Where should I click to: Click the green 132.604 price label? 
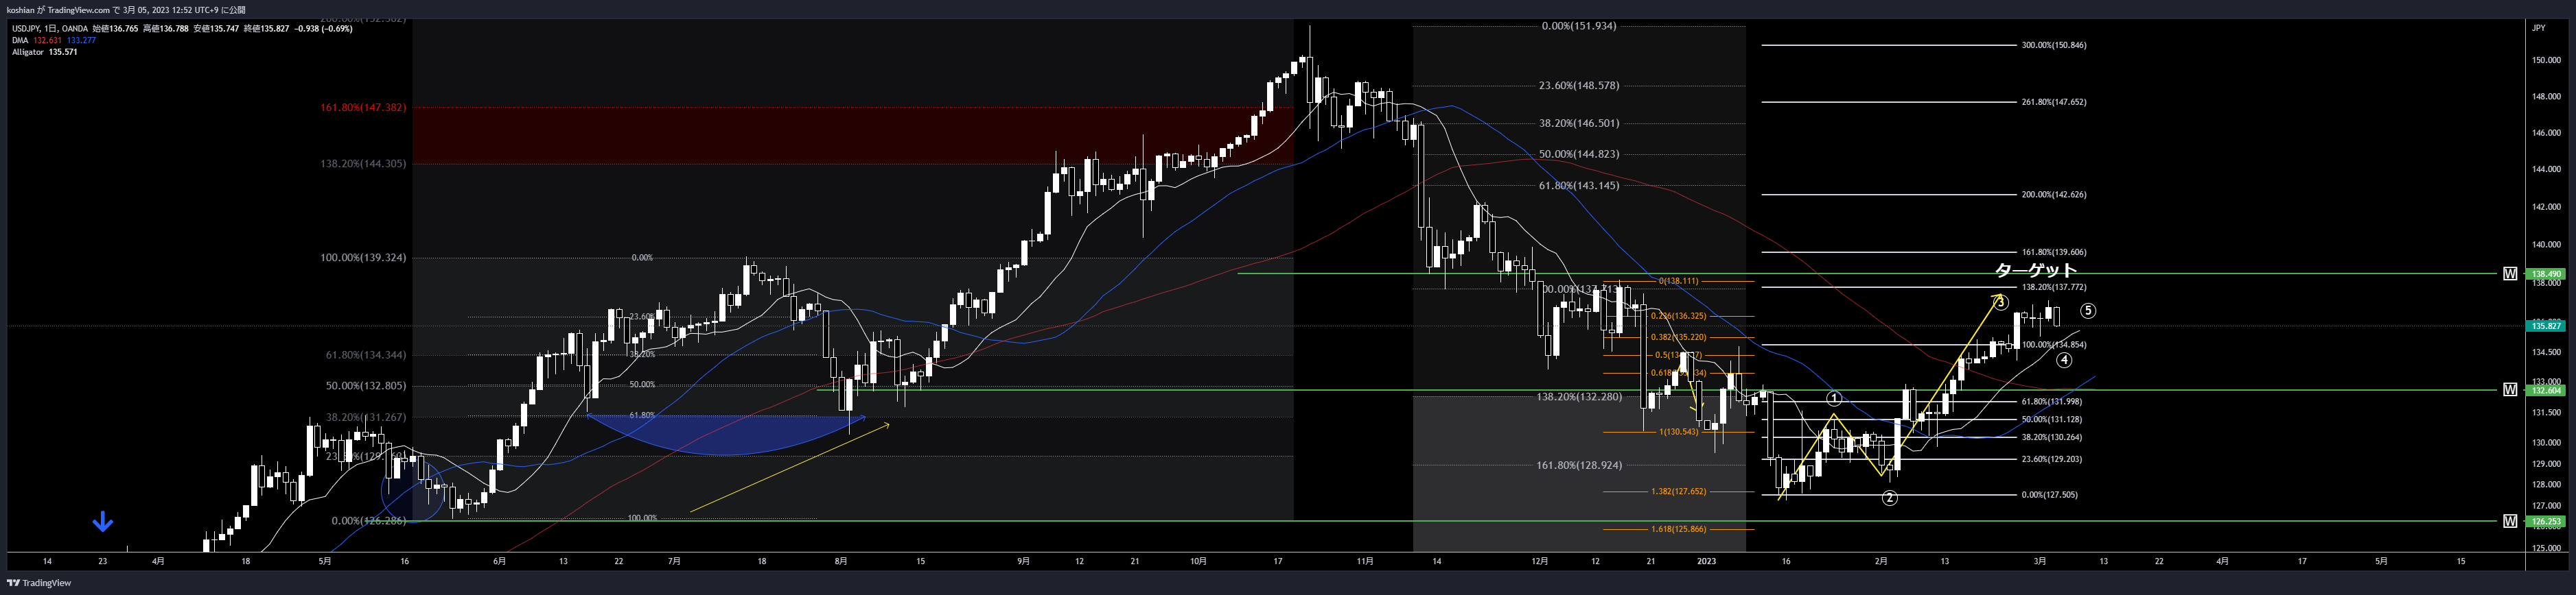pyautogui.click(x=2545, y=390)
